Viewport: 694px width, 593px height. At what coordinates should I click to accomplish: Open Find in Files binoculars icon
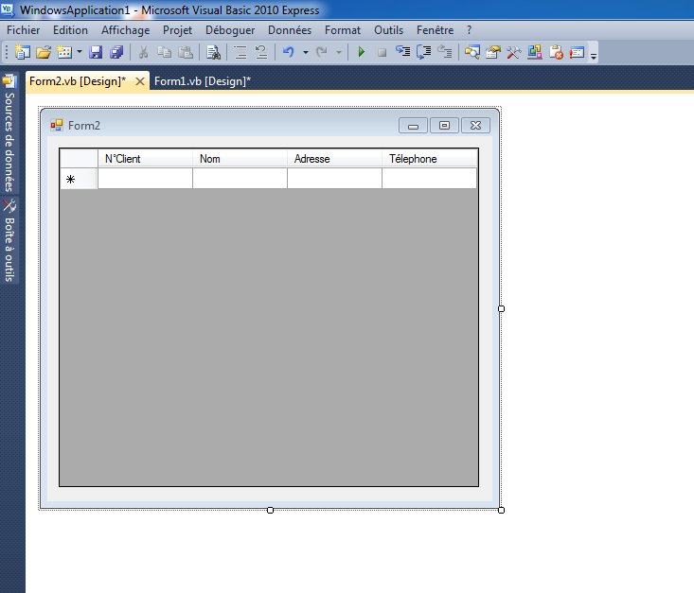[x=213, y=52]
